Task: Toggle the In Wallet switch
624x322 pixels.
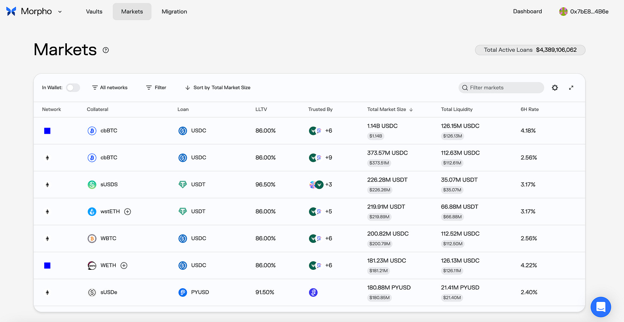Action: click(73, 87)
